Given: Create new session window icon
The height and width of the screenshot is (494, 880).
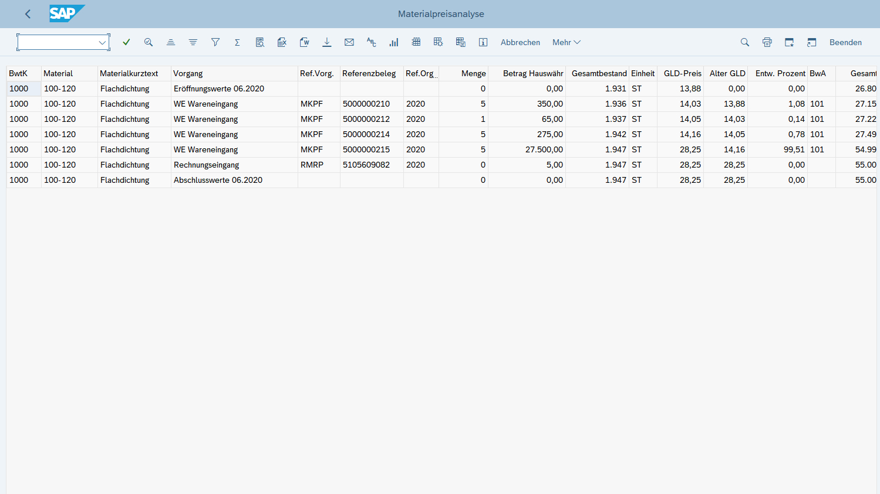Looking at the screenshot, I should tap(790, 42).
